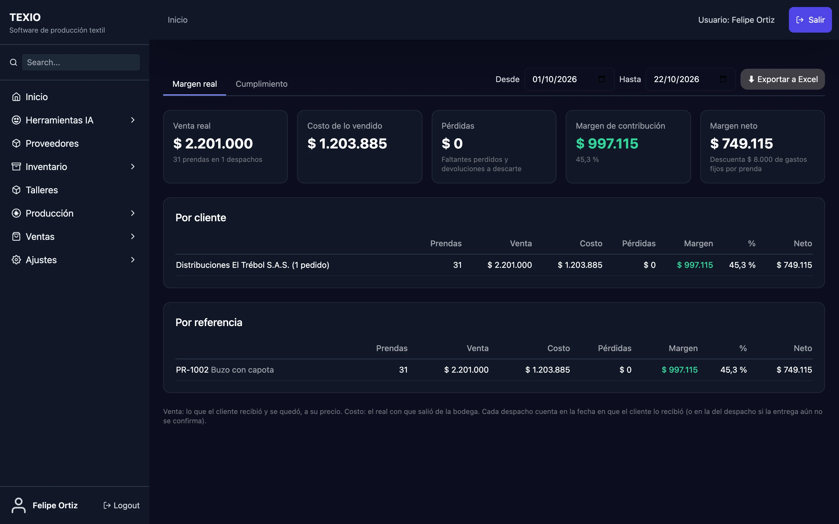Click the Margen neto card value $ 749.115
This screenshot has height=524, width=839.
pos(741,144)
